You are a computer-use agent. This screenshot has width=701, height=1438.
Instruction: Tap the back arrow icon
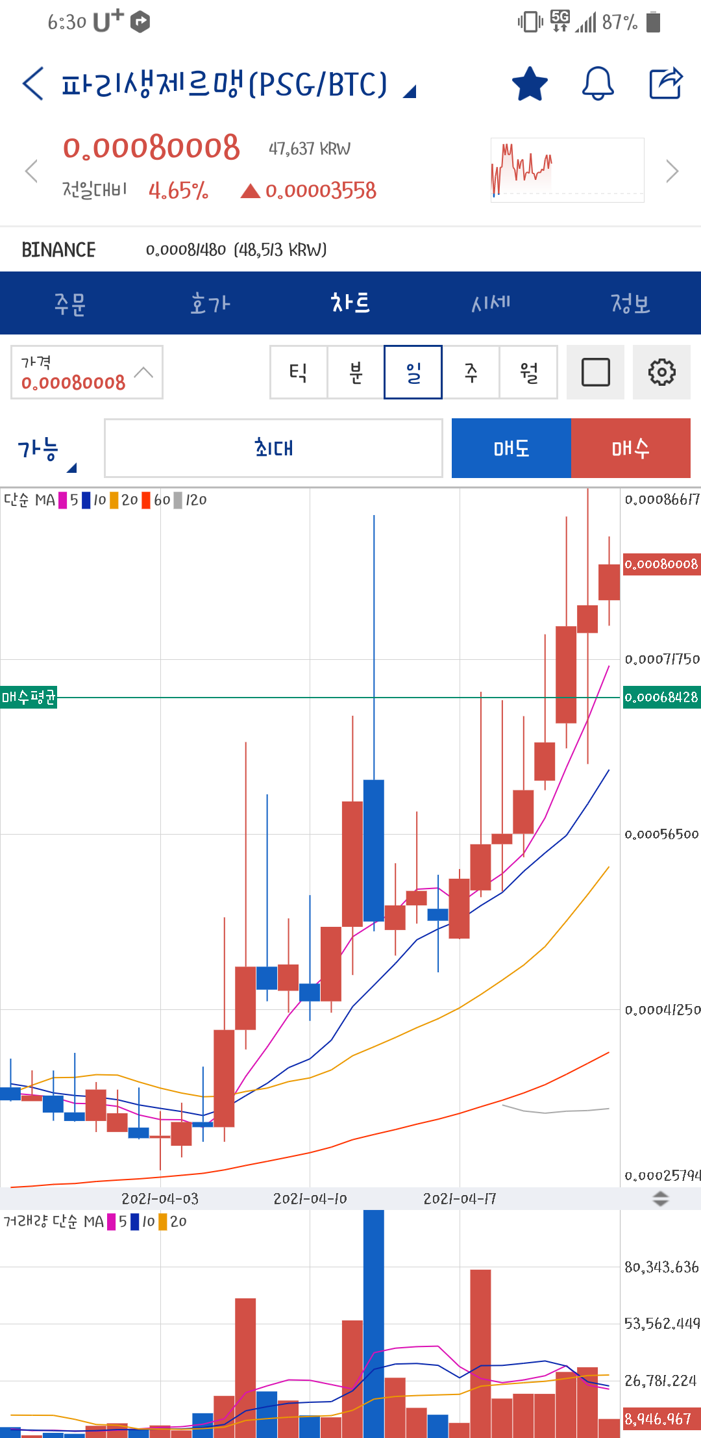click(33, 84)
